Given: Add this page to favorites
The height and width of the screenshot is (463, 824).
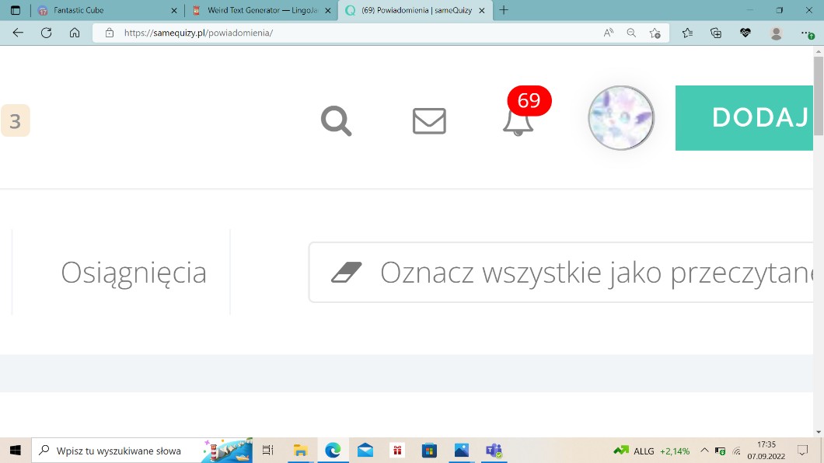Looking at the screenshot, I should point(655,33).
